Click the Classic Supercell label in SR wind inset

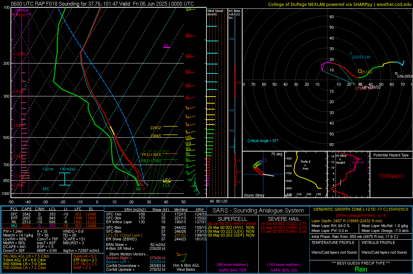(x=358, y=161)
